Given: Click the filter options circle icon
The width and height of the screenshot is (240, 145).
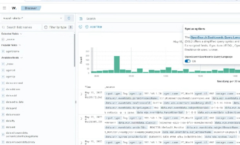Looking at the screenshot, I should (80, 27).
